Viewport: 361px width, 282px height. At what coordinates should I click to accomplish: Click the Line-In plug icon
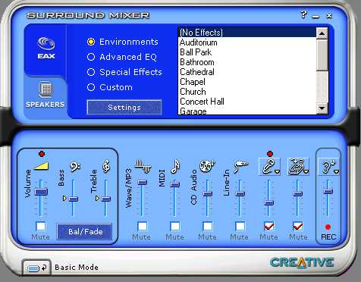pos(240,166)
